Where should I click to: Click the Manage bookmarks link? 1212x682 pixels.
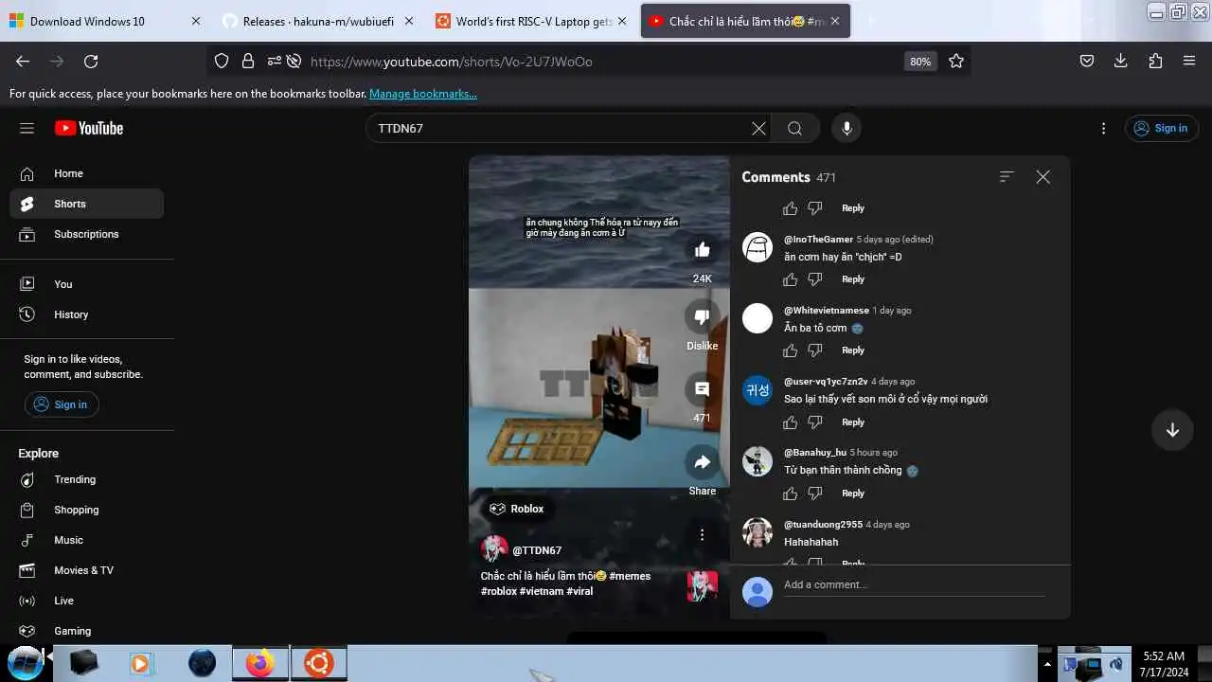tap(423, 94)
